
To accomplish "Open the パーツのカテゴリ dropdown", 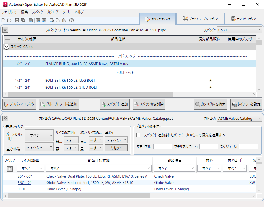I will coord(39,135).
